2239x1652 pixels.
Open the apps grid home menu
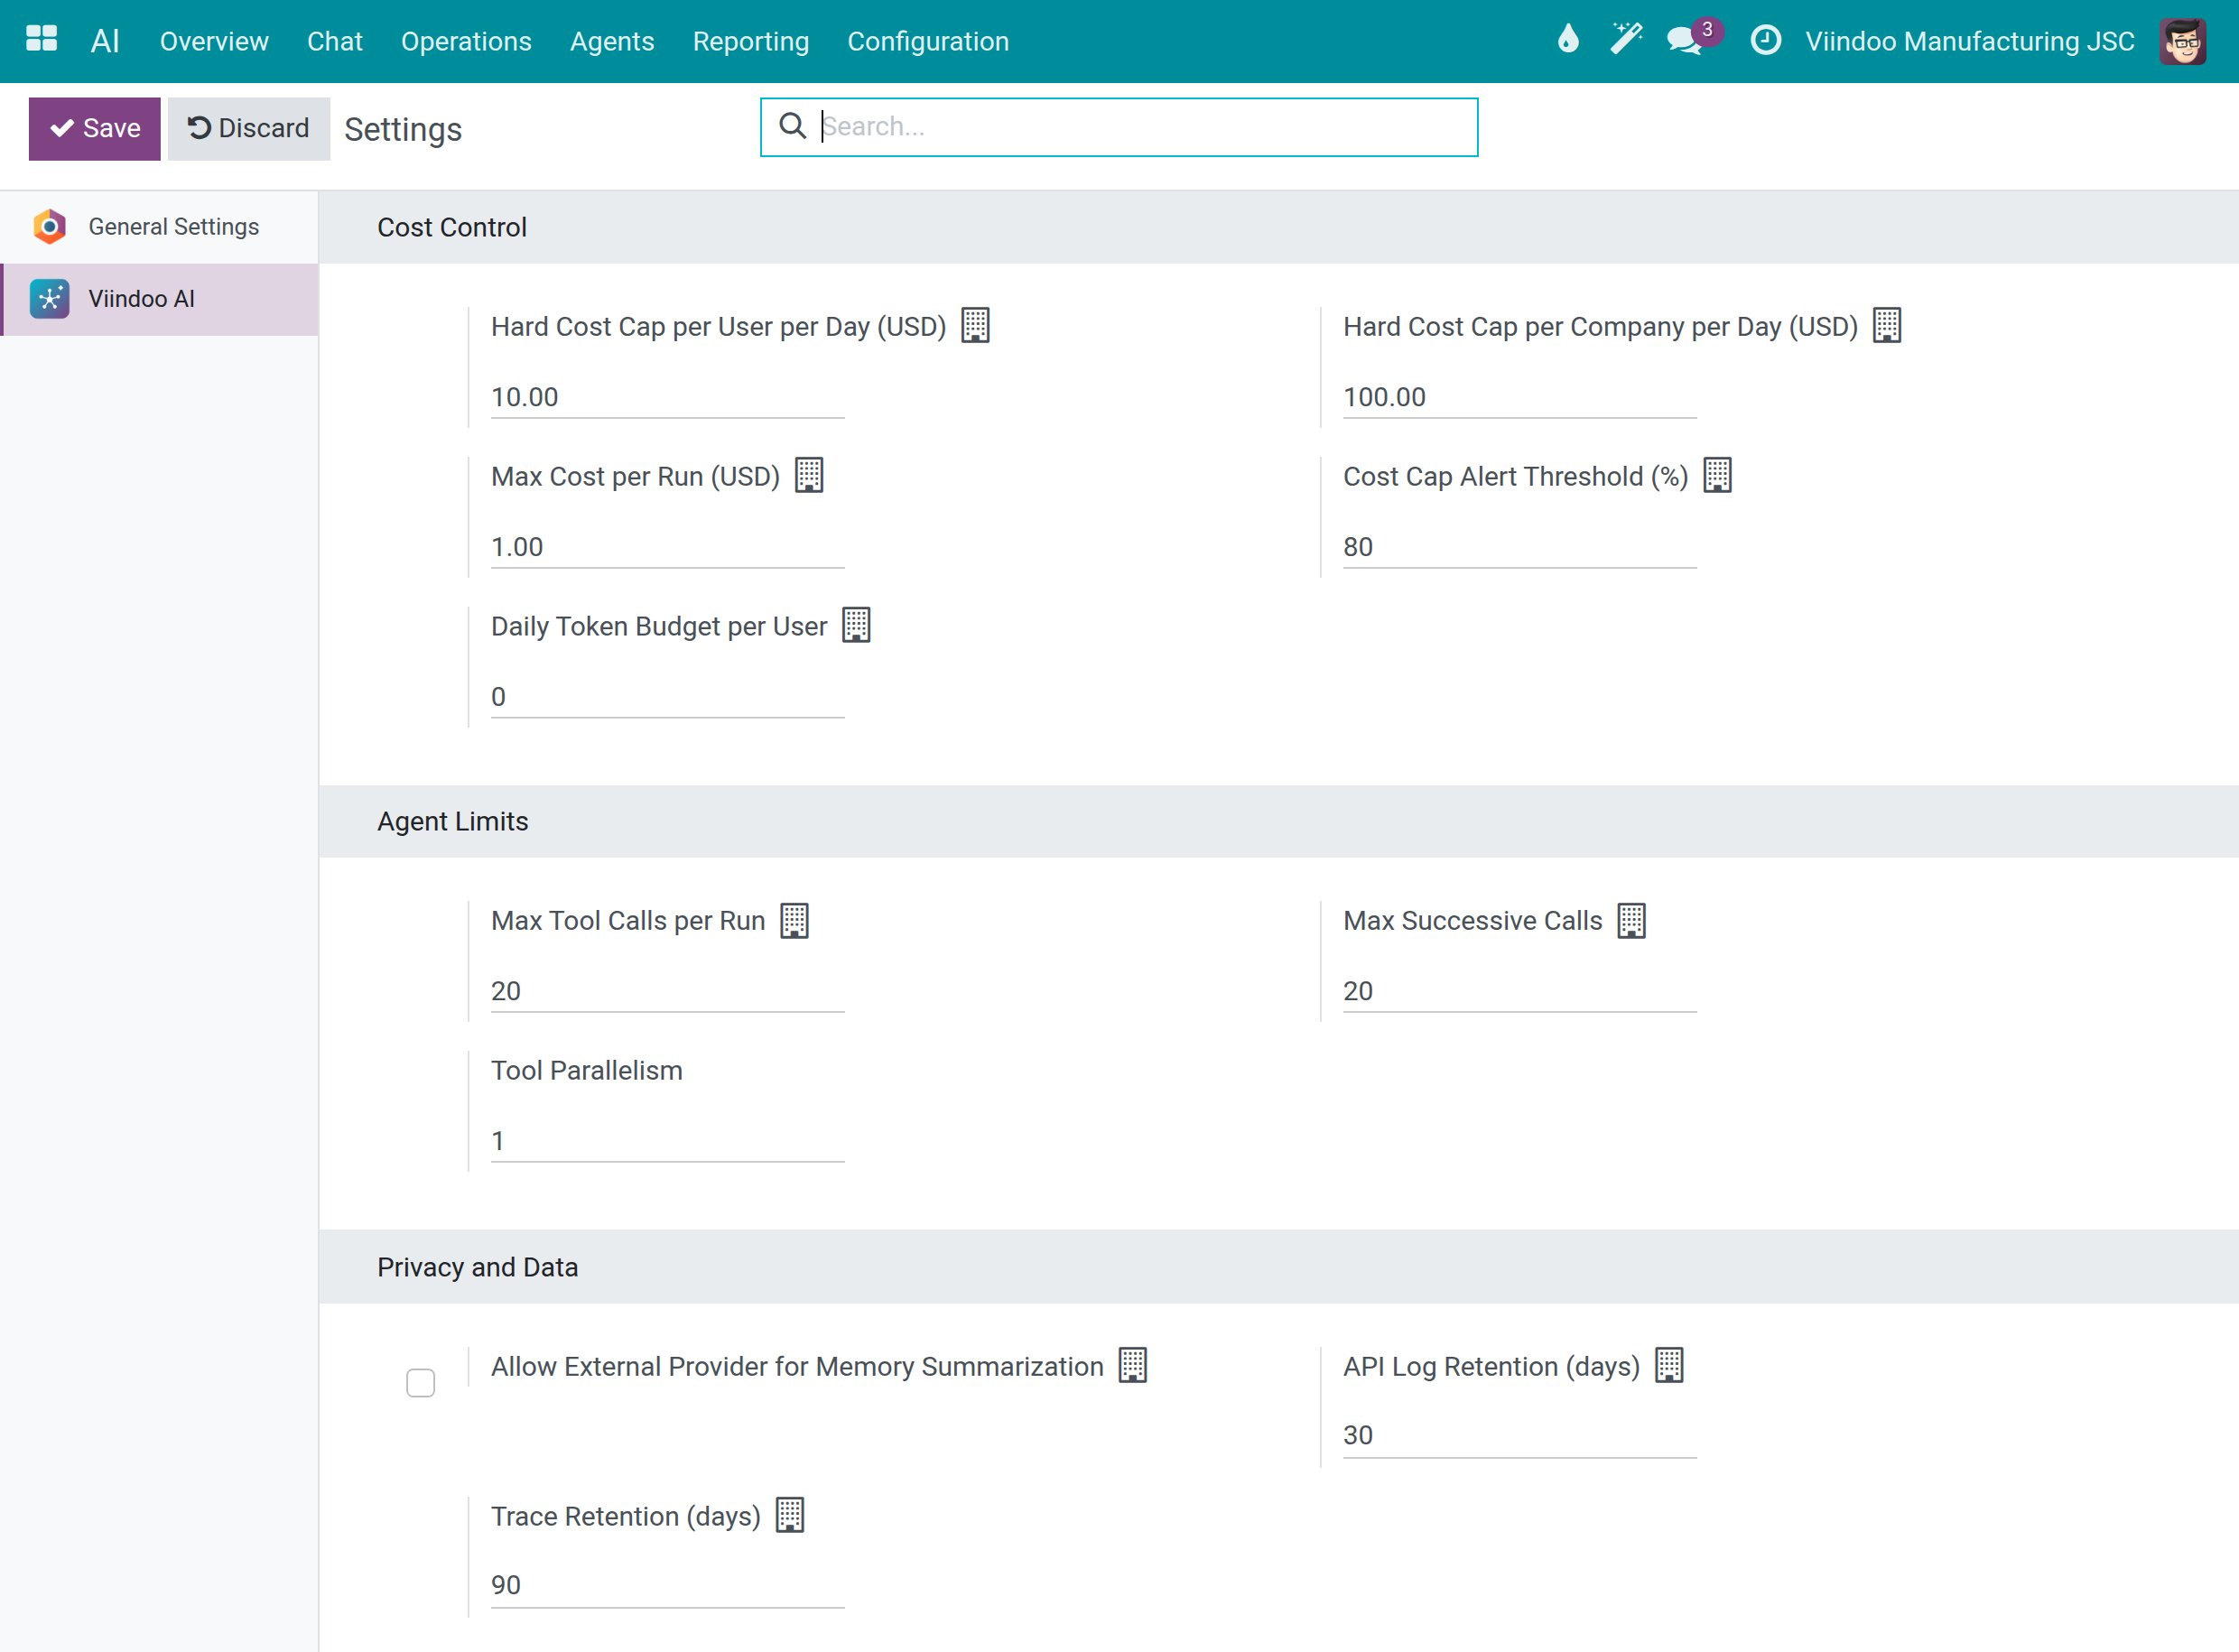41,40
